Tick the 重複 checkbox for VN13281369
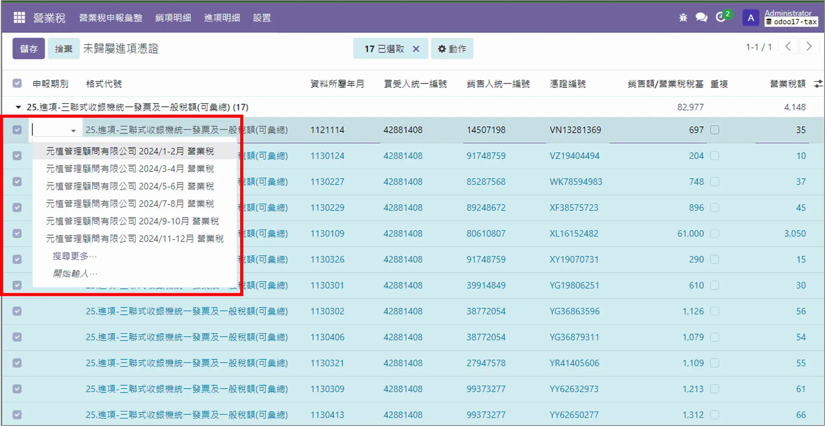Screen dimensions: 825x426 click(x=715, y=130)
